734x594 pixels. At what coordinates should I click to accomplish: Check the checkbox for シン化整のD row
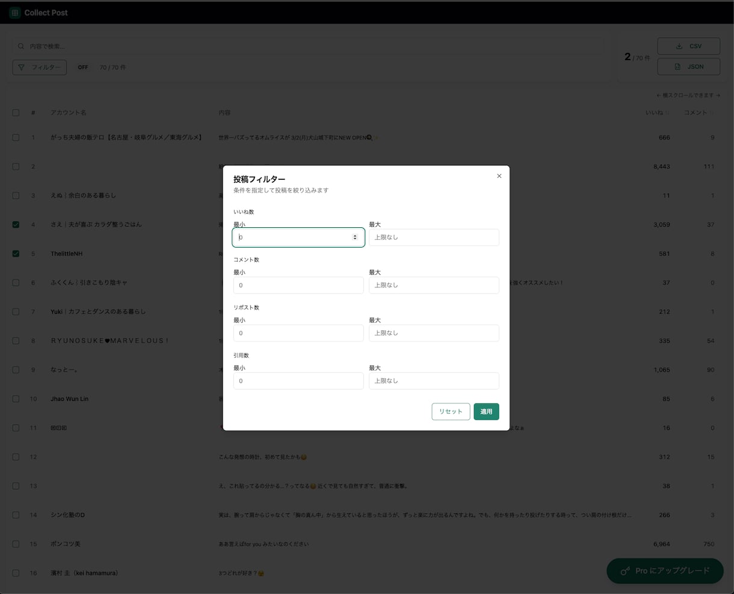(16, 515)
